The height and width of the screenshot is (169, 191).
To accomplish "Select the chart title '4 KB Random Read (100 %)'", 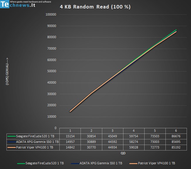I will coord(95,7).
